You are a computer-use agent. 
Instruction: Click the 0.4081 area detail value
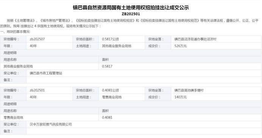[x=107, y=118]
